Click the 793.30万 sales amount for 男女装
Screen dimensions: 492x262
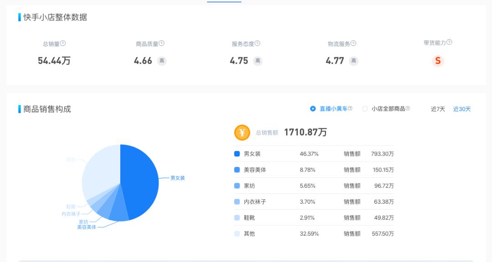pyautogui.click(x=382, y=154)
